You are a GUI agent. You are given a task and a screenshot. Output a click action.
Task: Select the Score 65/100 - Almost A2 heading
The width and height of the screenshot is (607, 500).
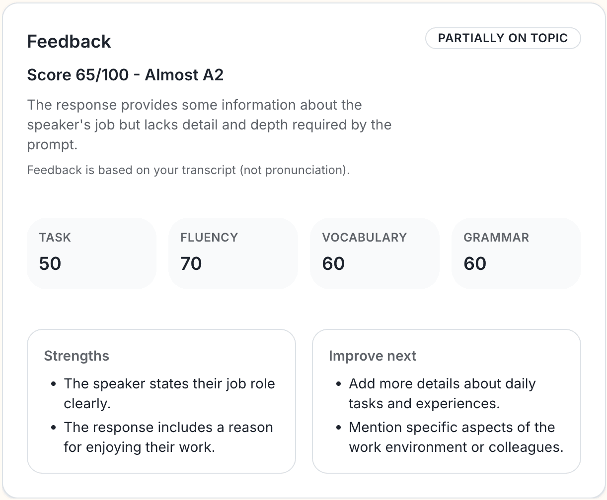point(125,75)
